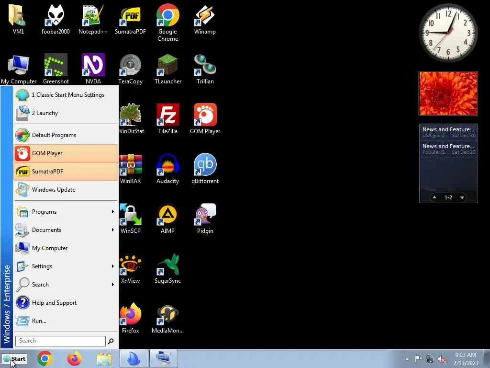Screen dimensions: 490x368
Task: Open Default Programs from start menu
Action: coord(66,135)
